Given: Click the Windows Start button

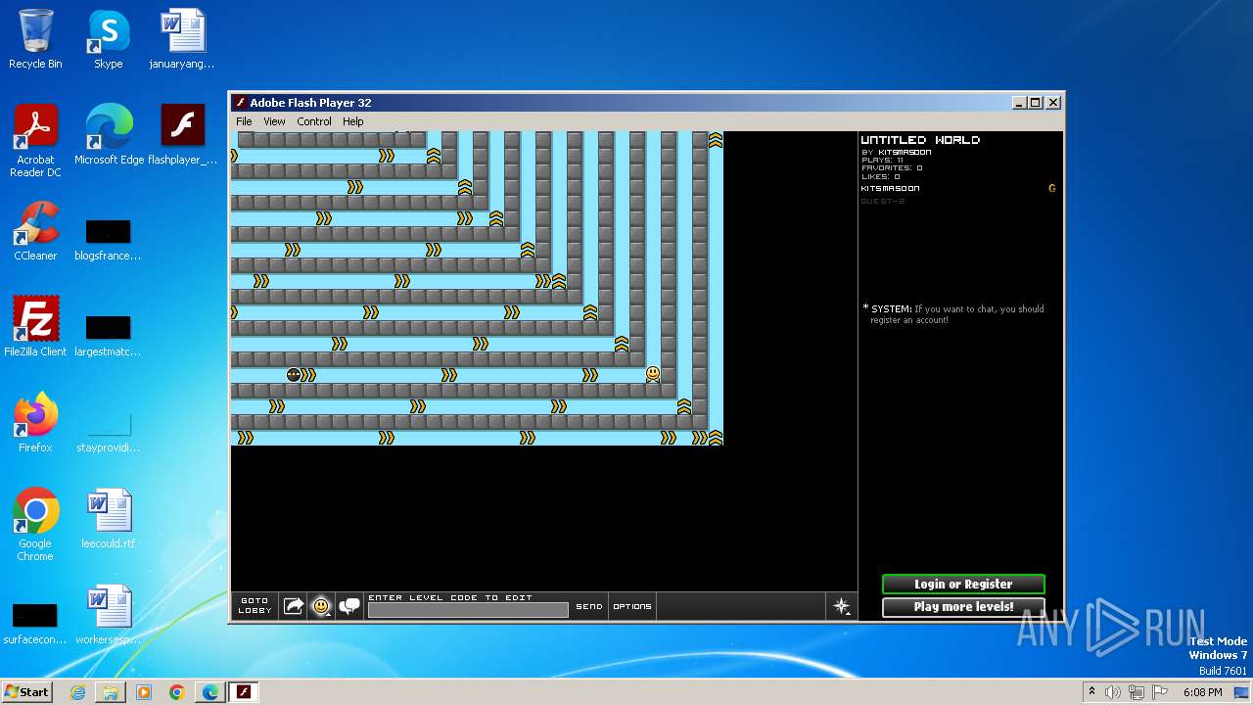Looking at the screenshot, I should coord(27,692).
